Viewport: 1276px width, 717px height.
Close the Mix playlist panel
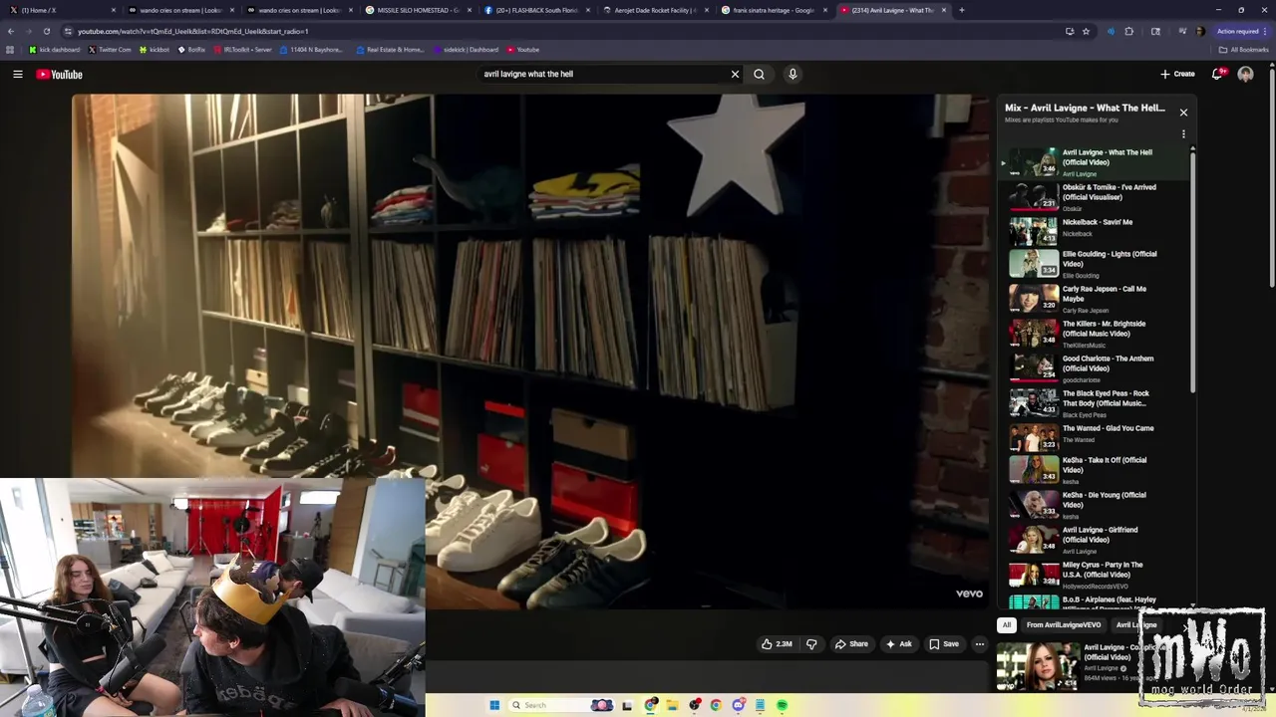click(1183, 113)
